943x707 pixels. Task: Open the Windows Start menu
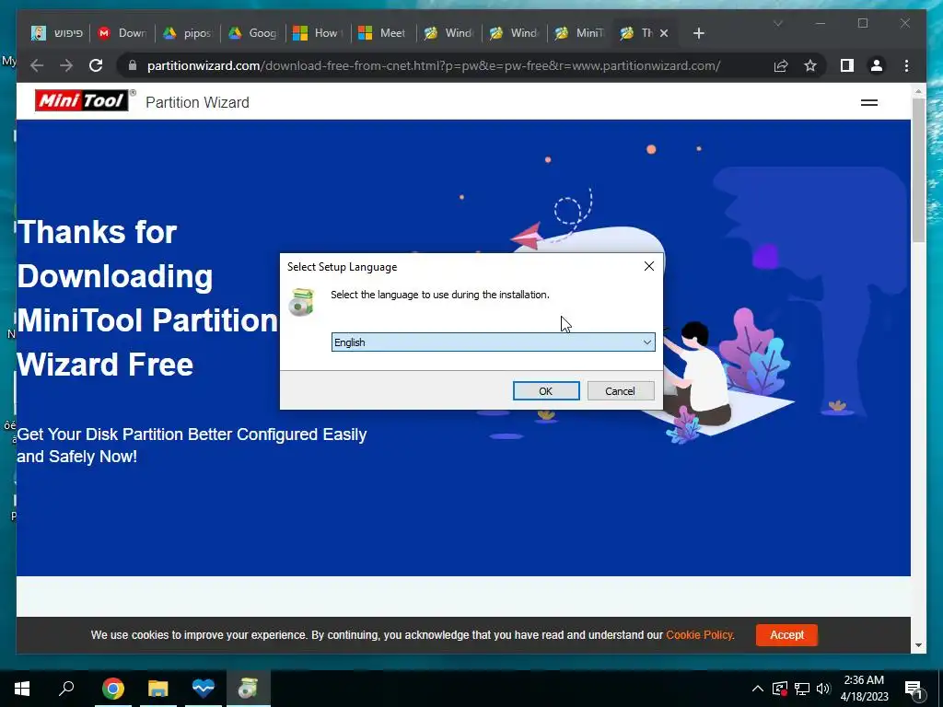point(22,689)
